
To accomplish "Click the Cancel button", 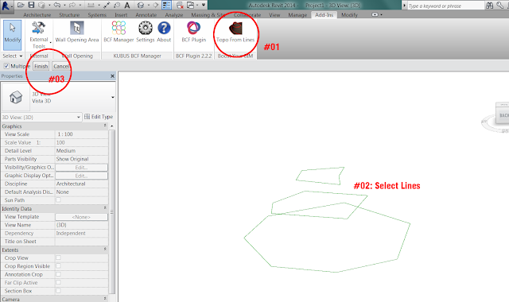I will point(61,66).
